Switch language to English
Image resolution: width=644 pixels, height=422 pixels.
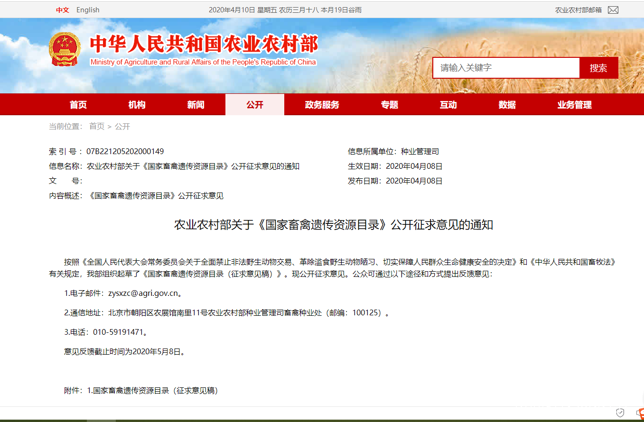click(88, 10)
